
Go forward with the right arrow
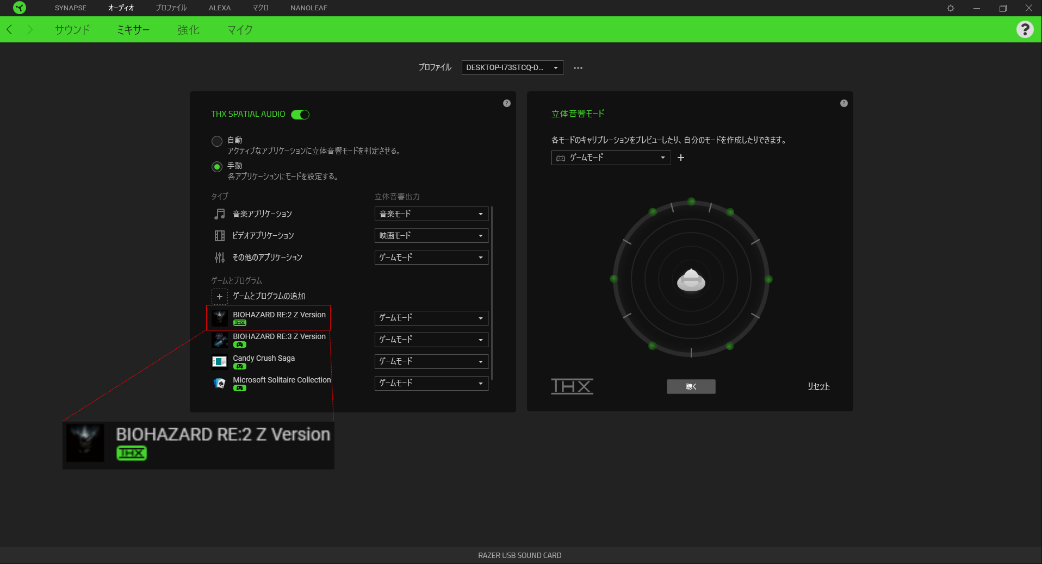[x=30, y=29]
